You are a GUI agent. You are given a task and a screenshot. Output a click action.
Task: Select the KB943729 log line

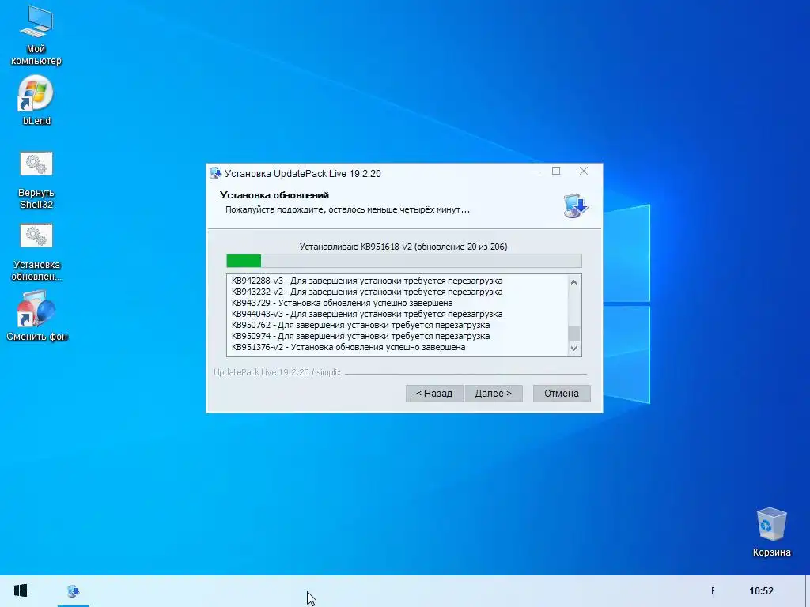pos(342,303)
